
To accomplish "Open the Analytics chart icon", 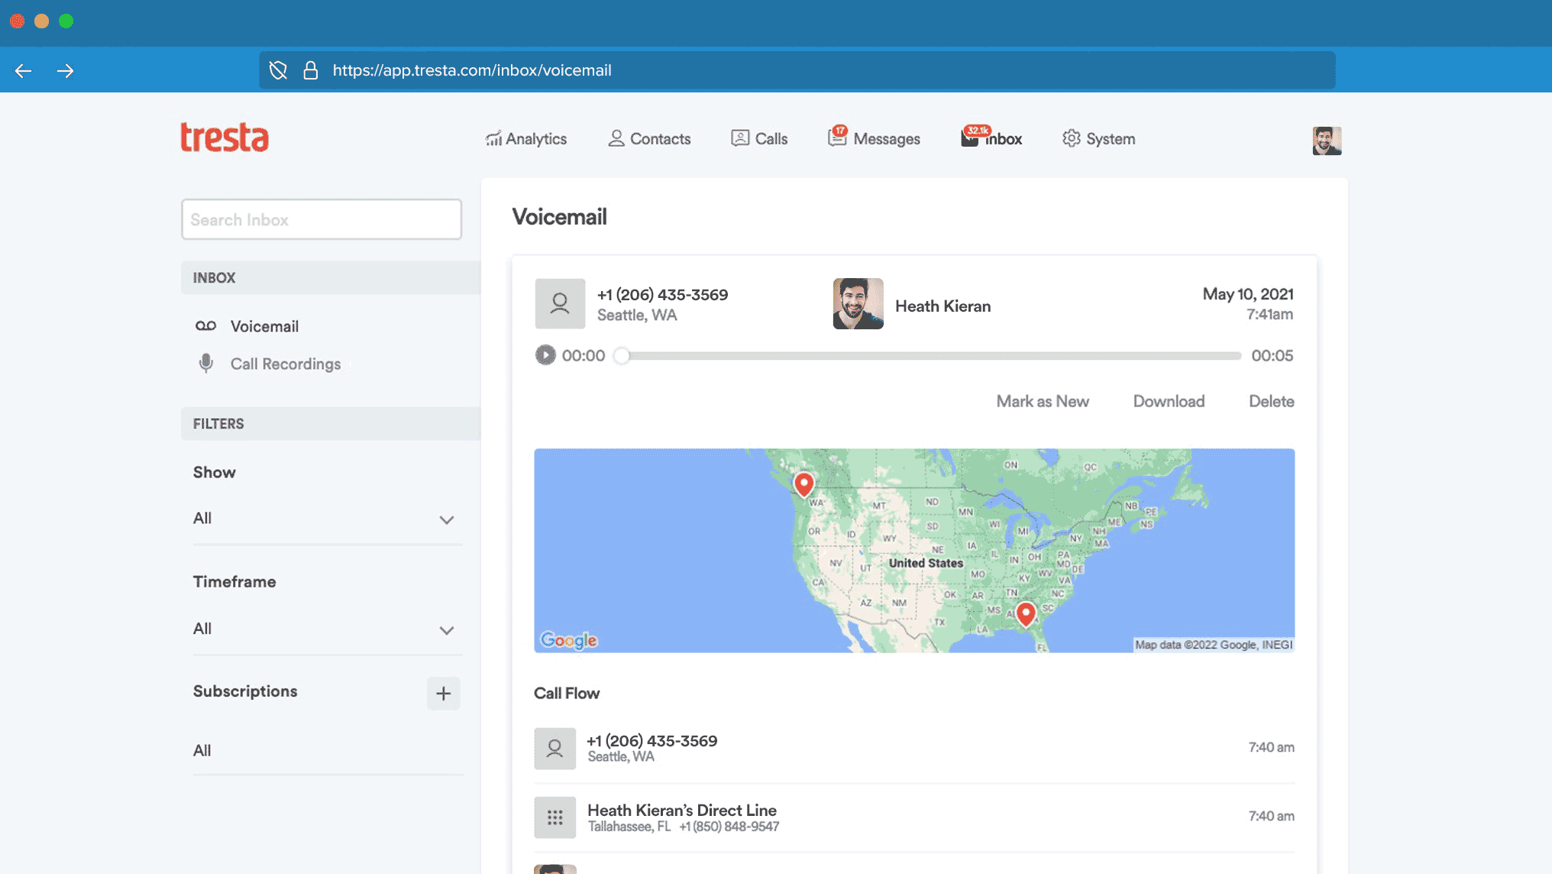I will [x=493, y=139].
